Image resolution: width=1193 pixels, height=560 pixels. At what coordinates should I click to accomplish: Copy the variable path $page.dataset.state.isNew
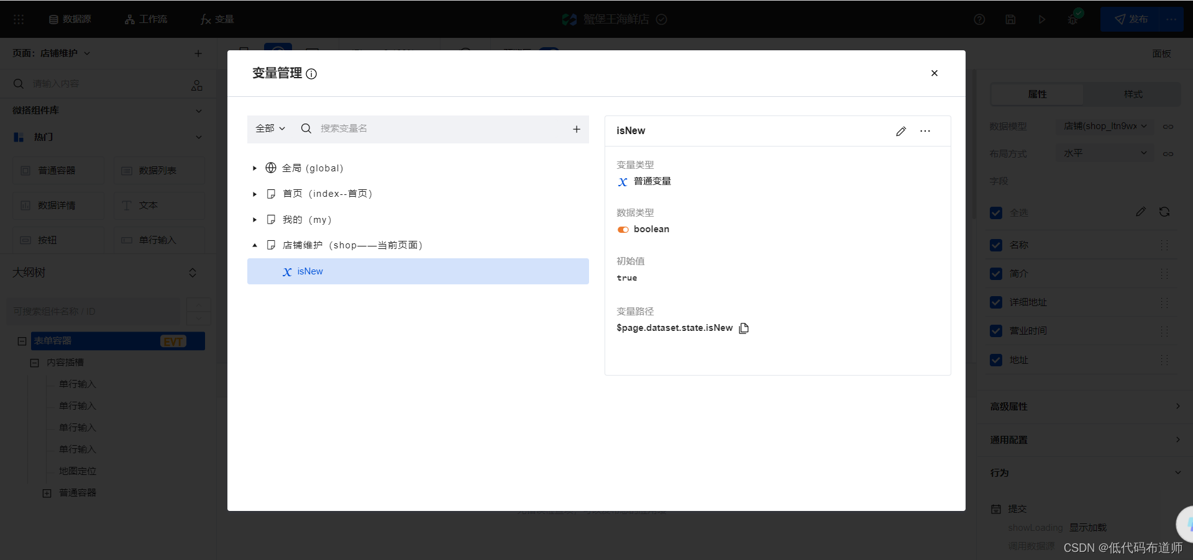(744, 328)
